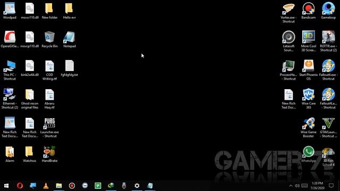
Task: Launch the Vortex.exe shortcut
Action: tap(288, 13)
